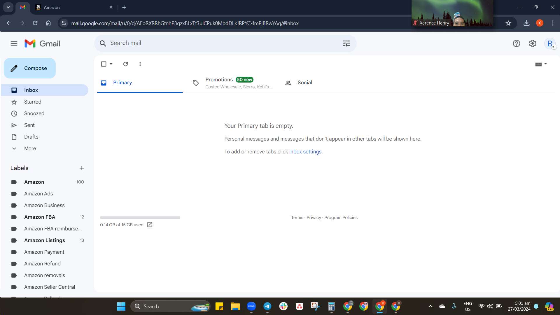The height and width of the screenshot is (315, 560).
Task: Open Chrome tab search dropdown arrow
Action: [8, 7]
